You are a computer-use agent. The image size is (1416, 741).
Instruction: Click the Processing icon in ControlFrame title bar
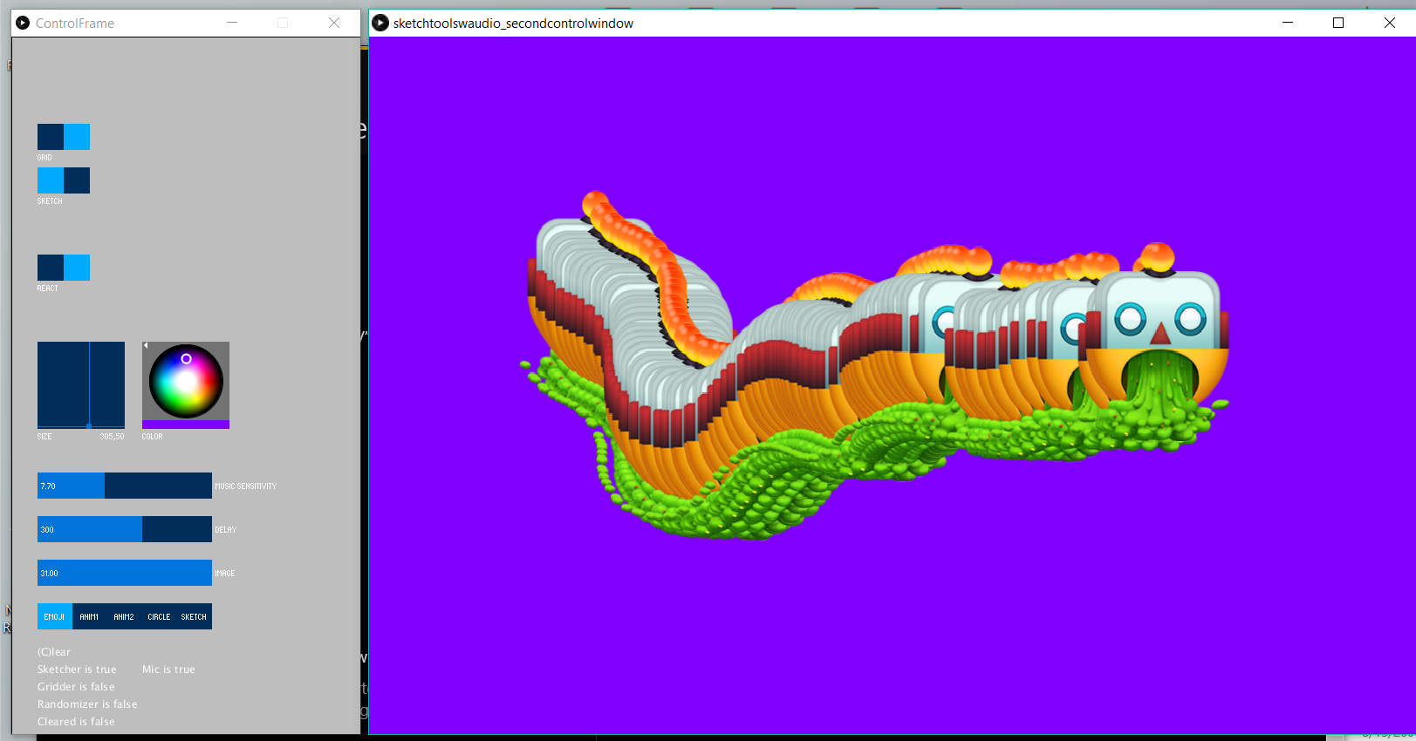click(x=23, y=23)
